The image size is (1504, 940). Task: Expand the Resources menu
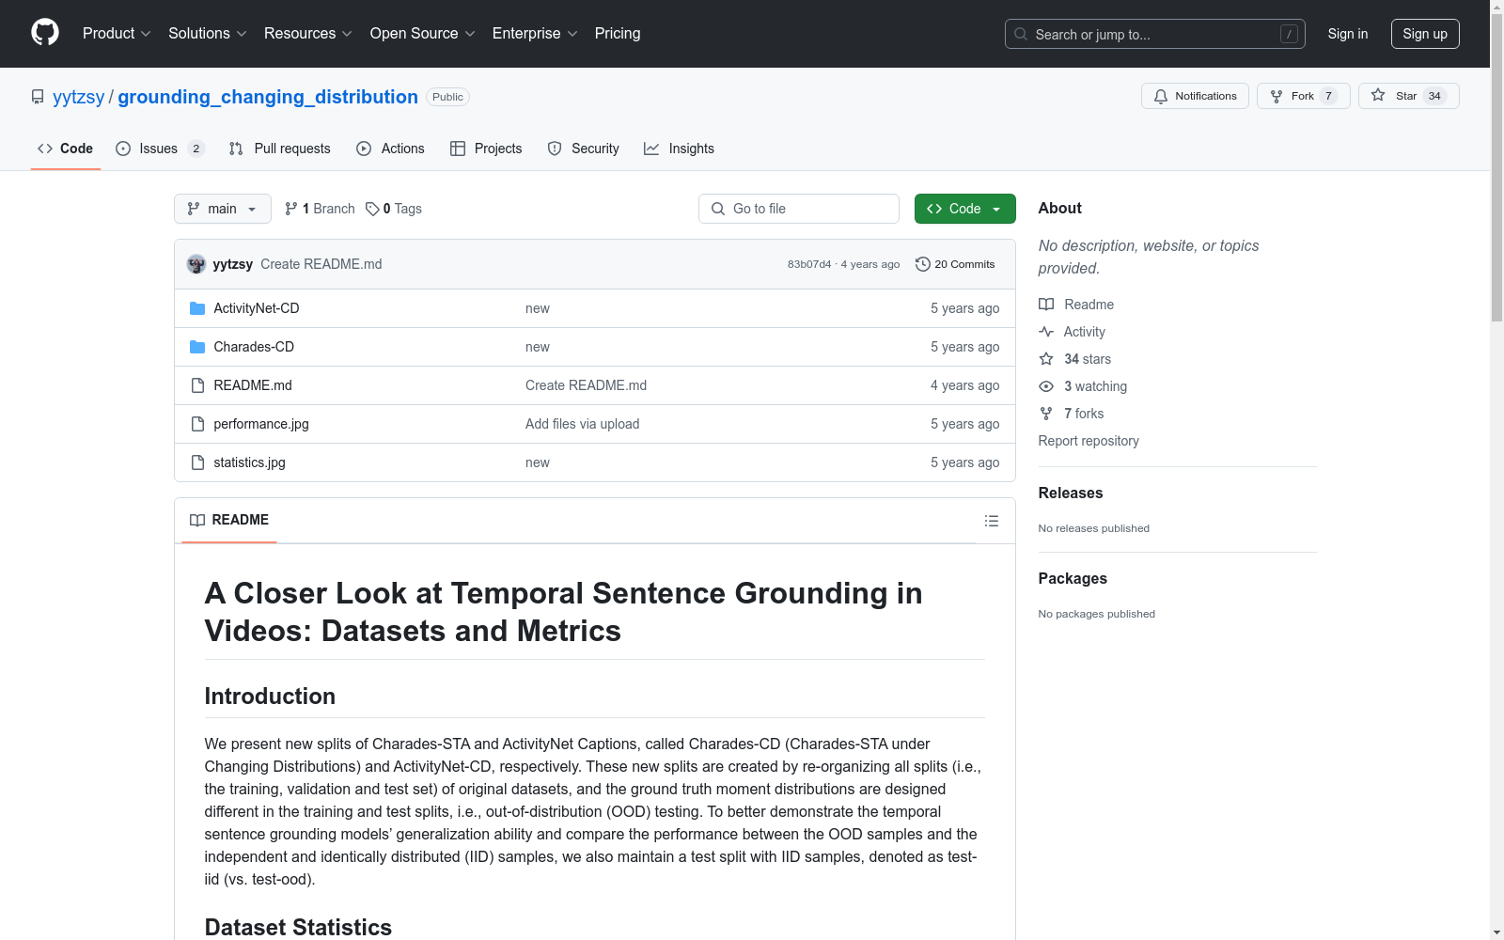(x=308, y=33)
